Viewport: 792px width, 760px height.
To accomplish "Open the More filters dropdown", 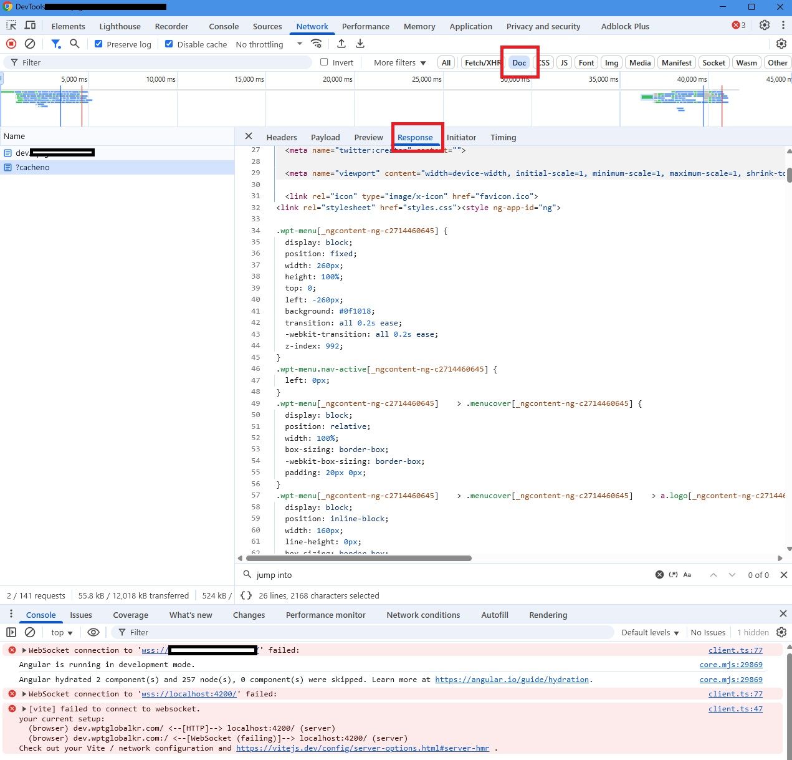I will [399, 62].
